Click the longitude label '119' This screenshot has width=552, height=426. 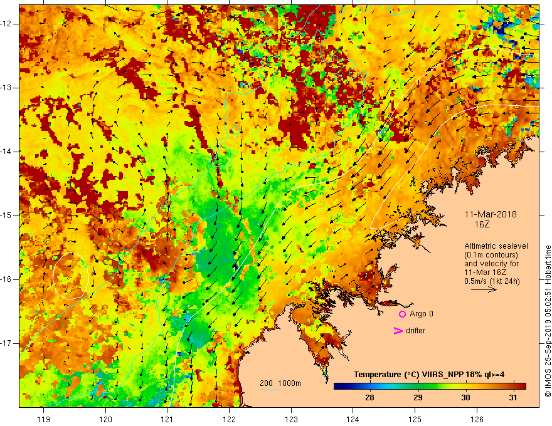tap(44, 419)
